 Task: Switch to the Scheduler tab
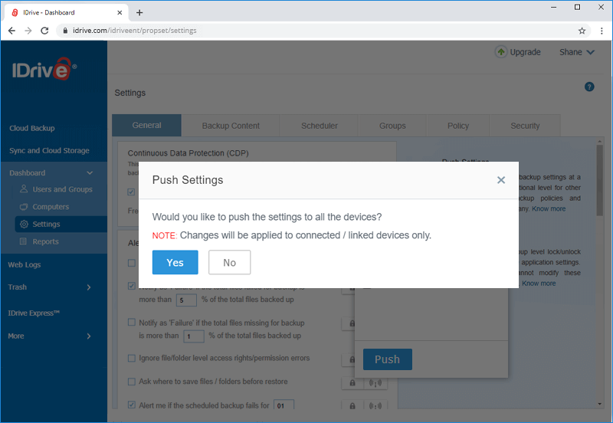click(320, 126)
